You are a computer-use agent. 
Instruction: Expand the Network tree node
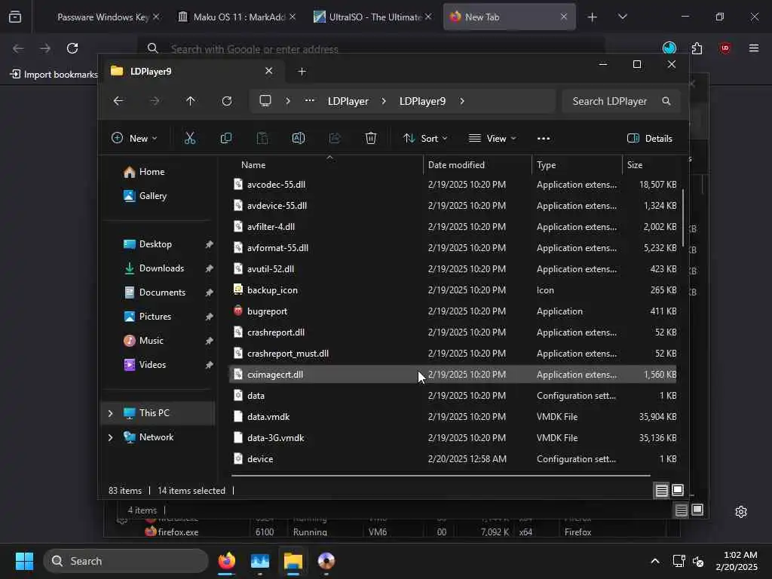coord(110,437)
